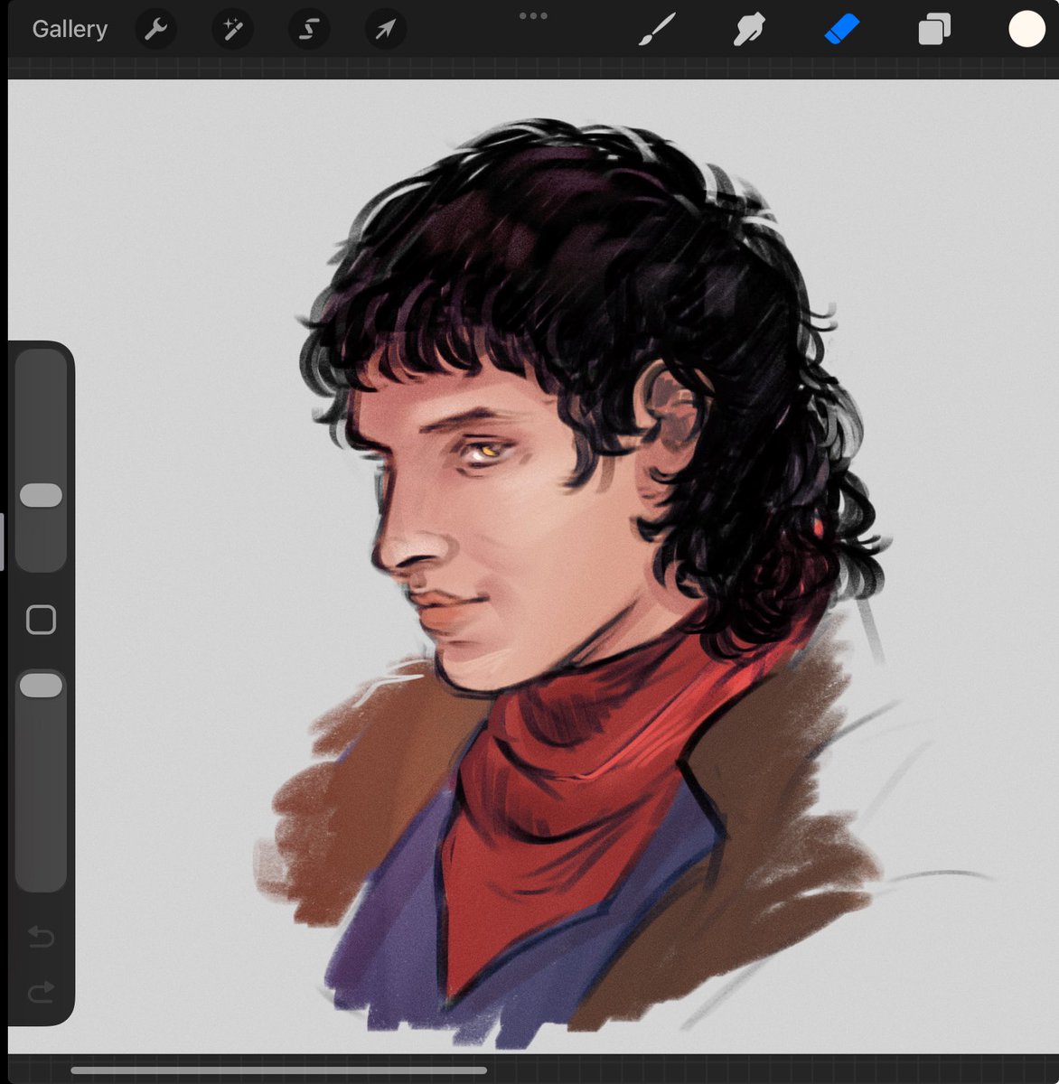Tap the top canvas ruler strip

(529, 65)
